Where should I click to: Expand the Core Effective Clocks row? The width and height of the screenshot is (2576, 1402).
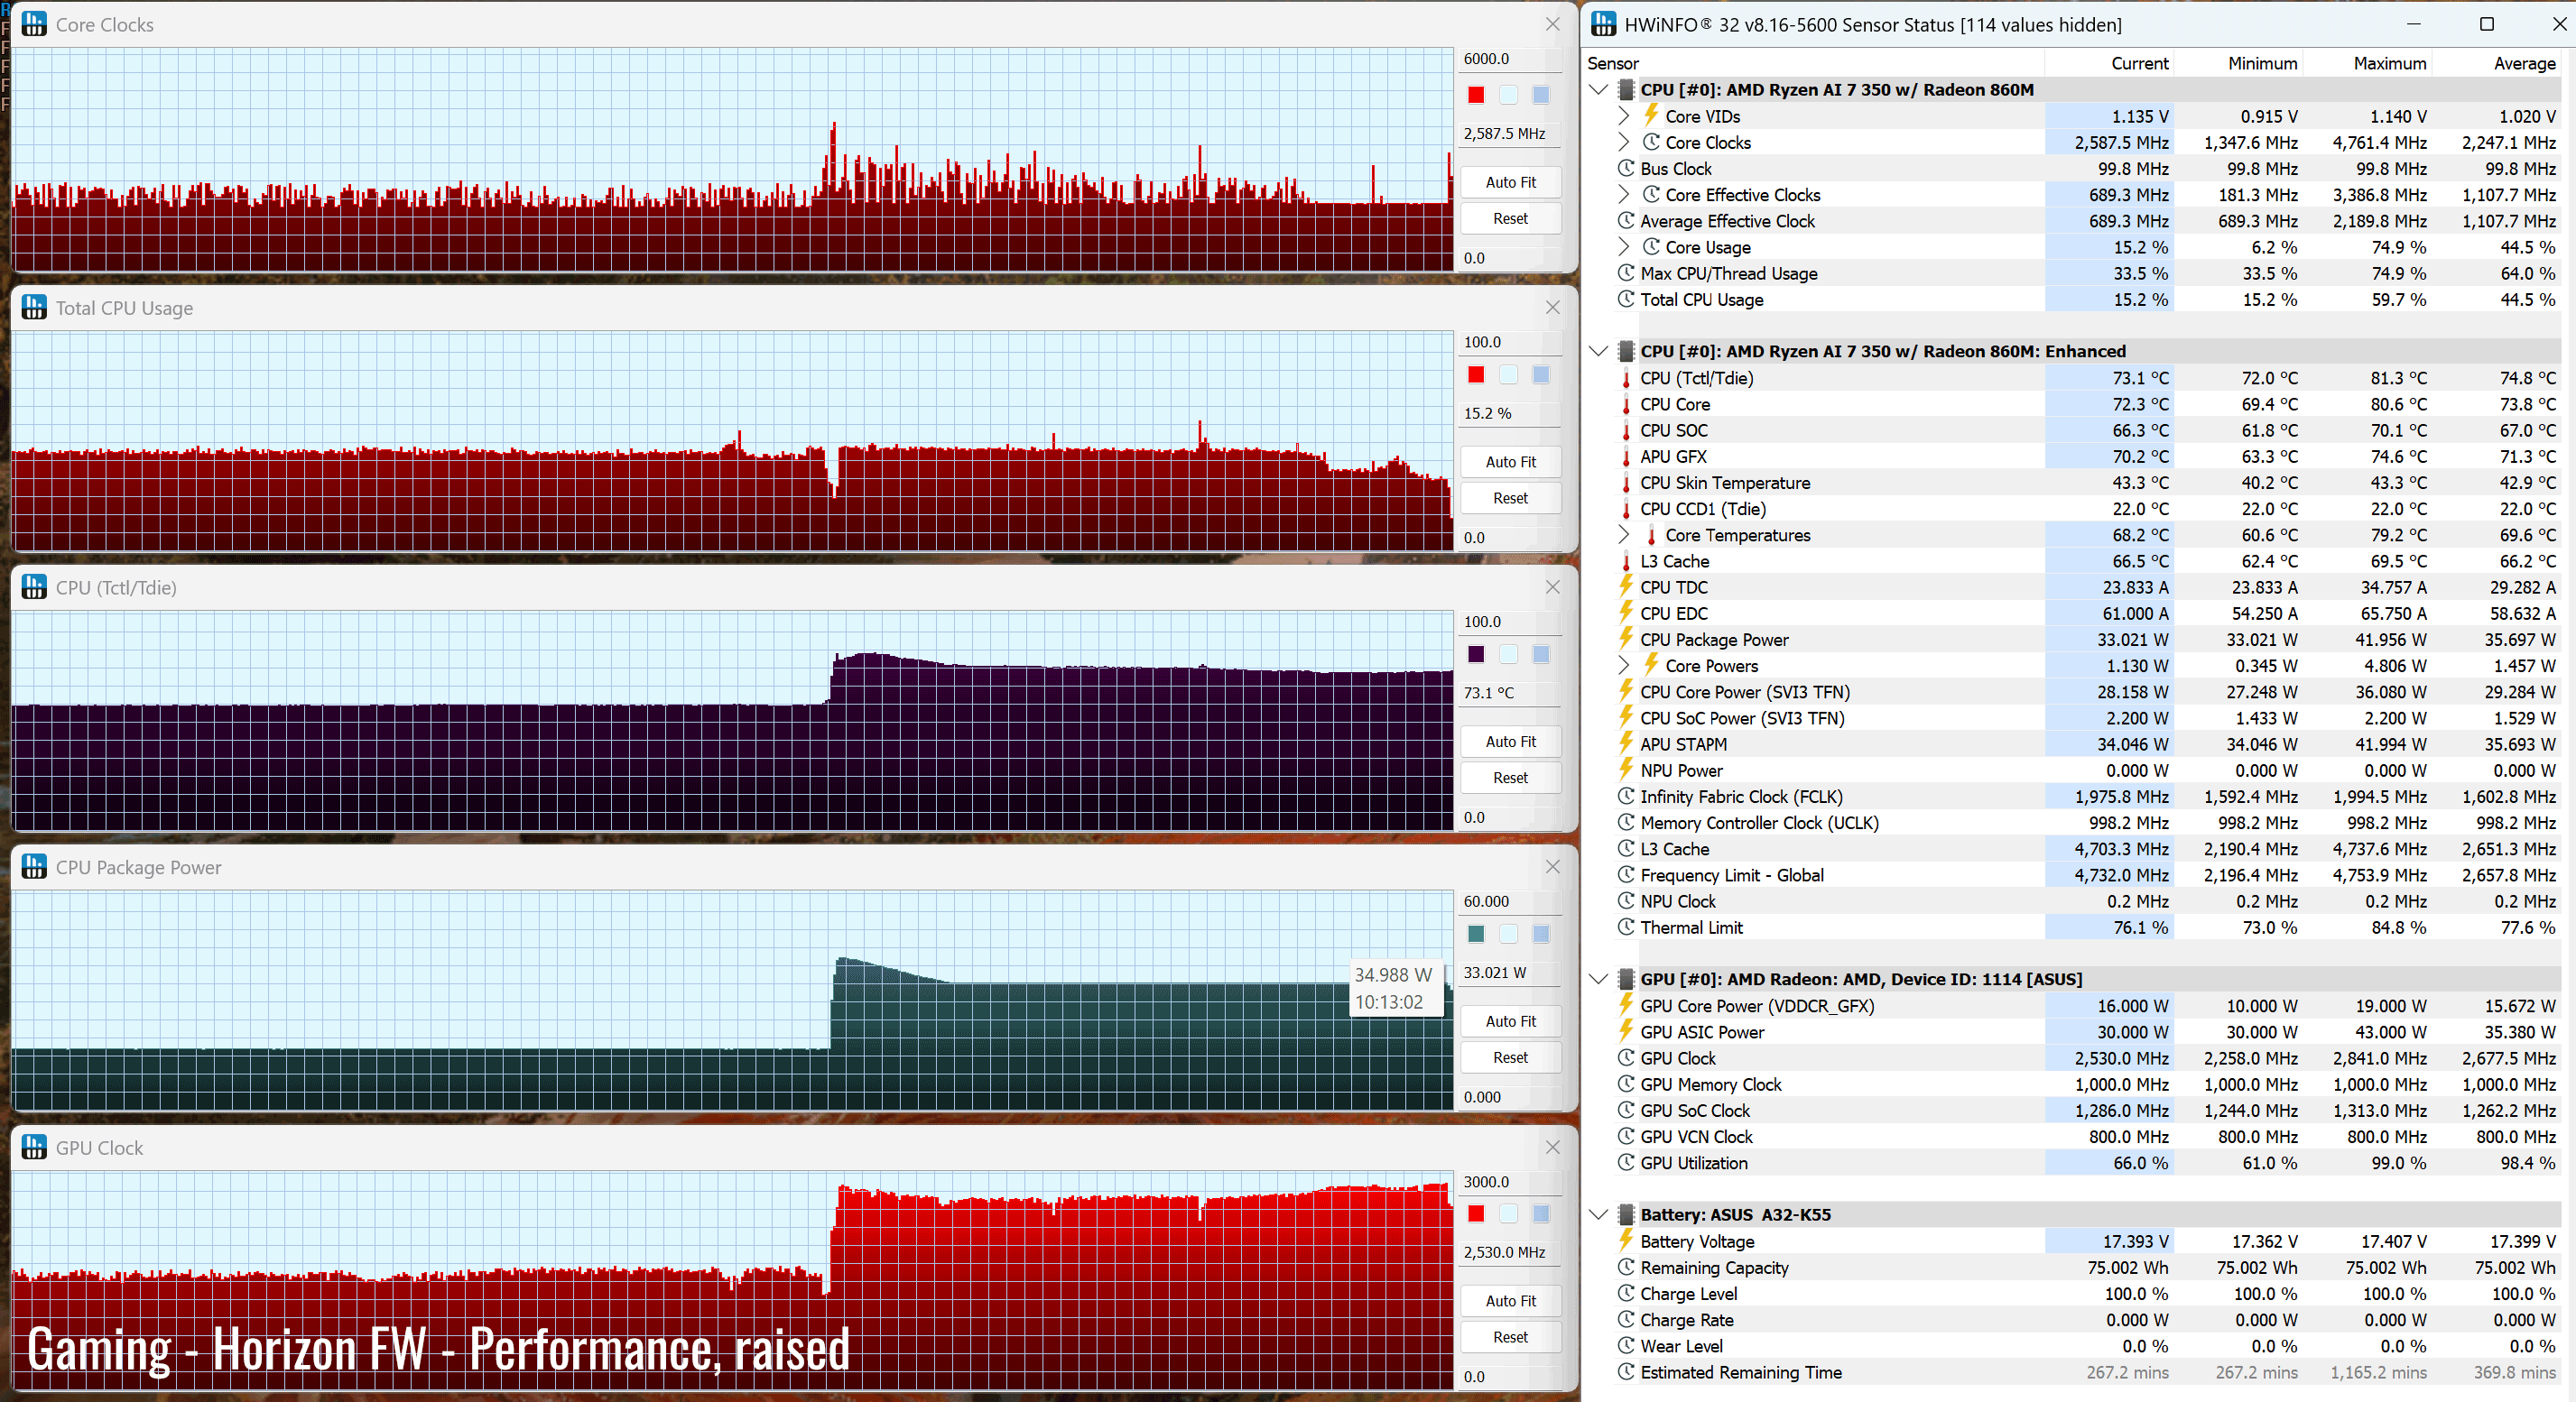1624,195
